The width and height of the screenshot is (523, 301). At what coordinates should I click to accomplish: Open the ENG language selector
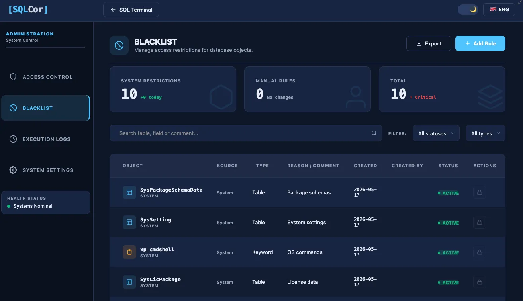coord(499,10)
